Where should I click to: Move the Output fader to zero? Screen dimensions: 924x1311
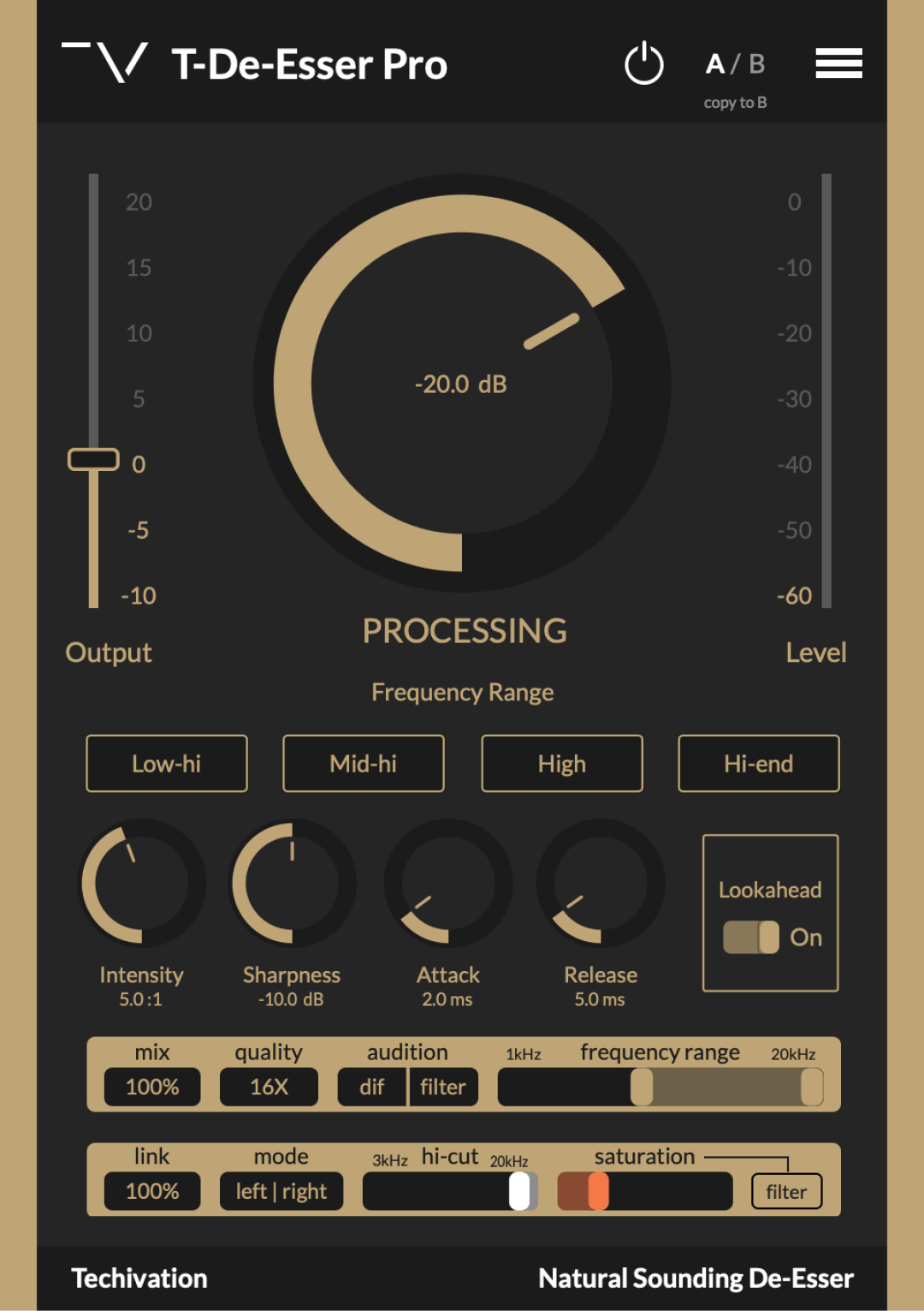(94, 459)
